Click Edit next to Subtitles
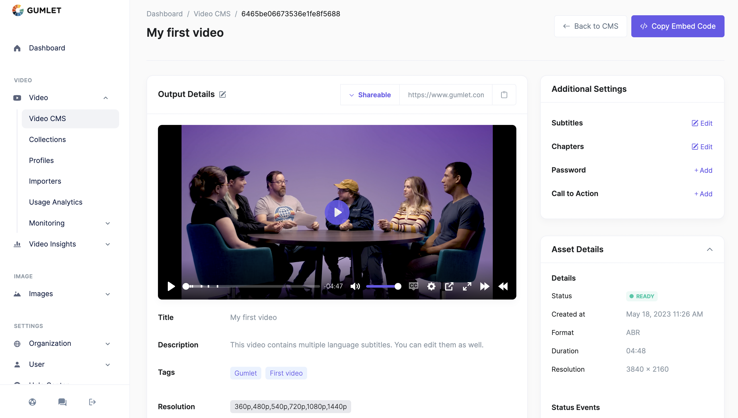Screen dimensions: 738x418 pyautogui.click(x=702, y=123)
